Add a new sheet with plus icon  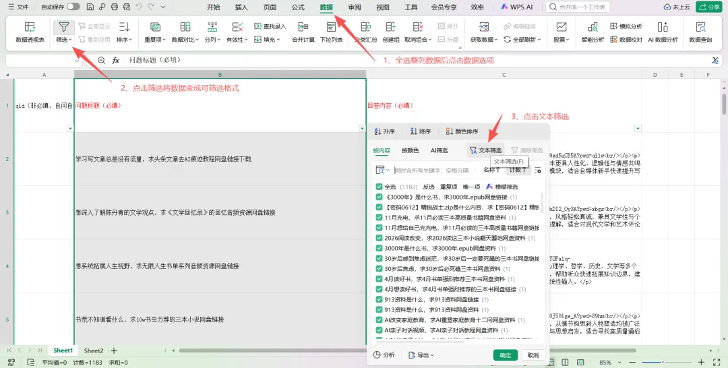114,350
